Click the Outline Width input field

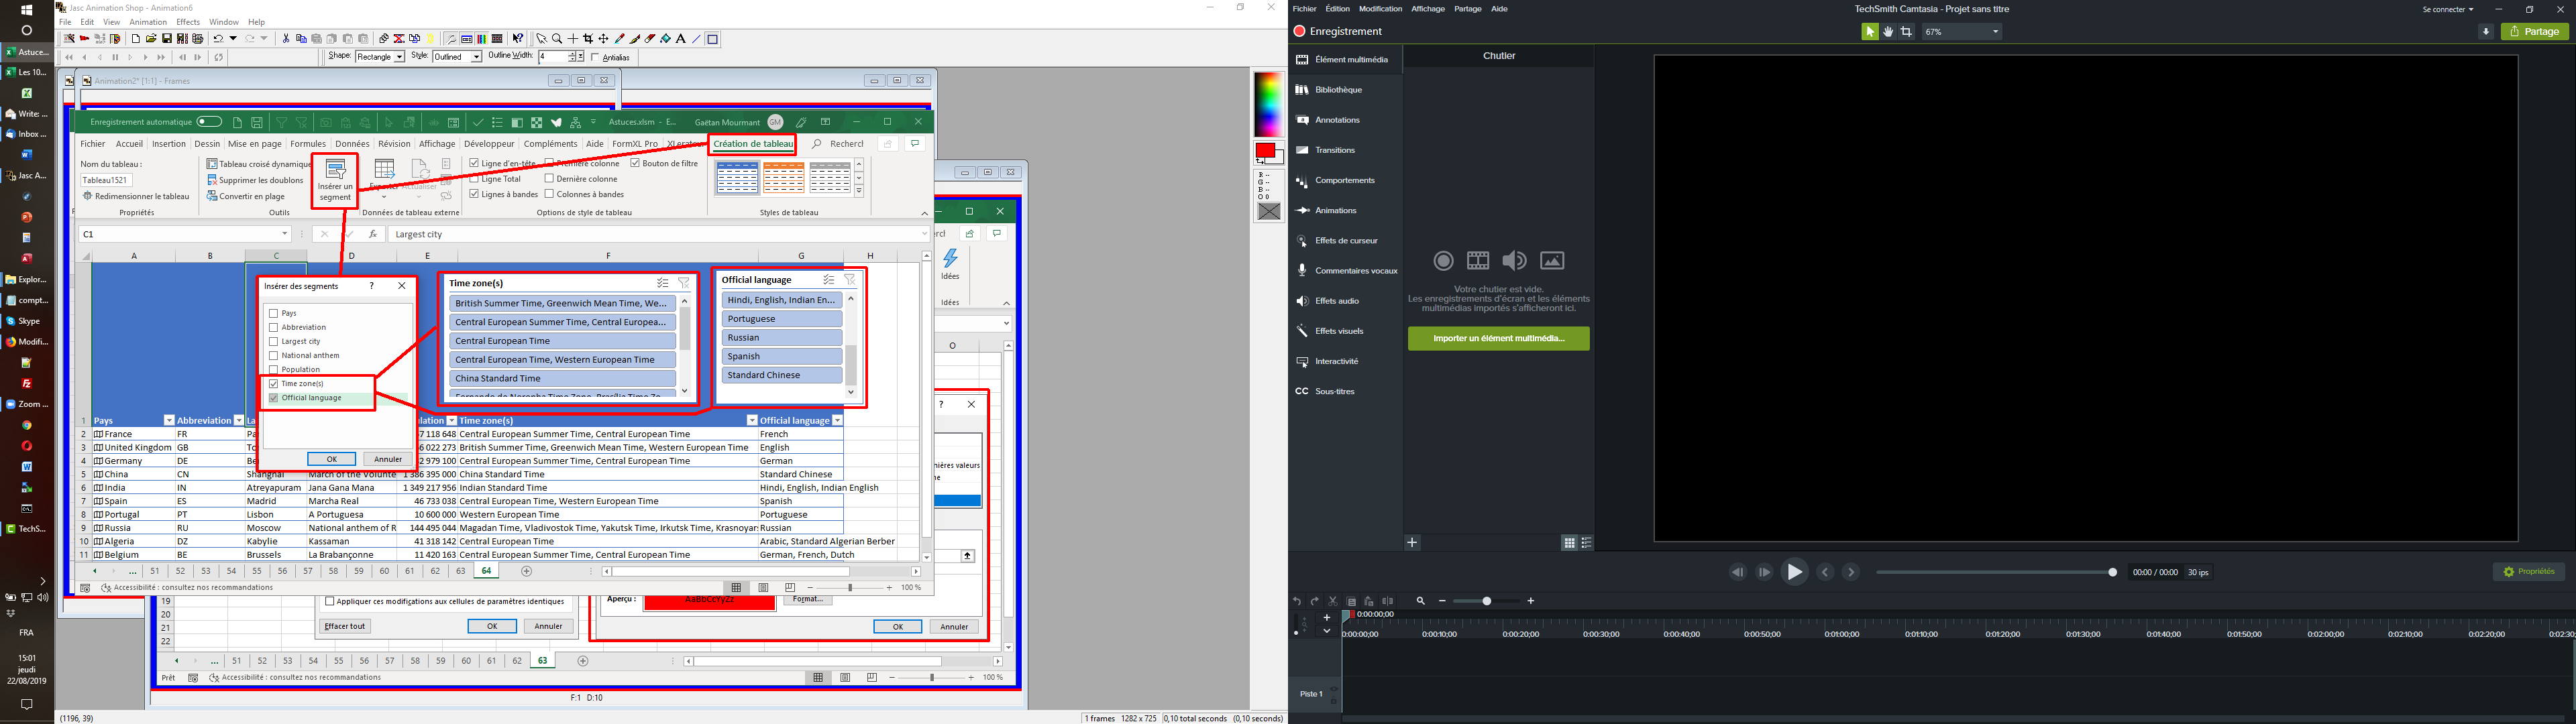[553, 57]
